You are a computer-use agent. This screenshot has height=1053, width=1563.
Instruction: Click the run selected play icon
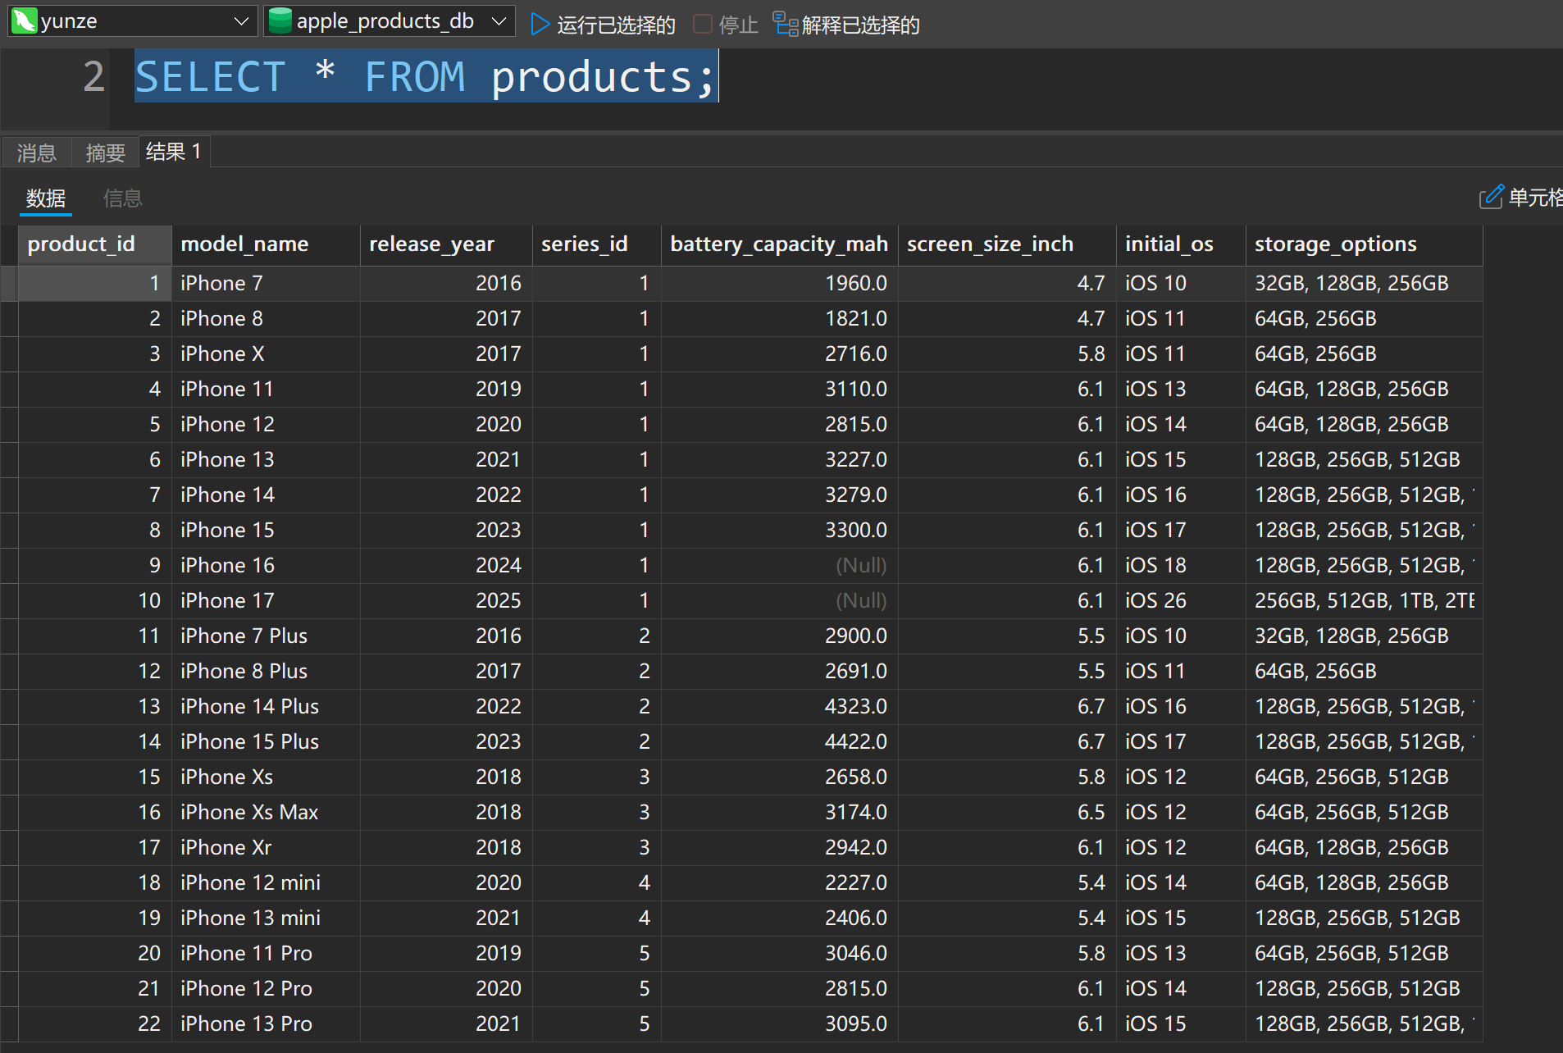point(540,25)
